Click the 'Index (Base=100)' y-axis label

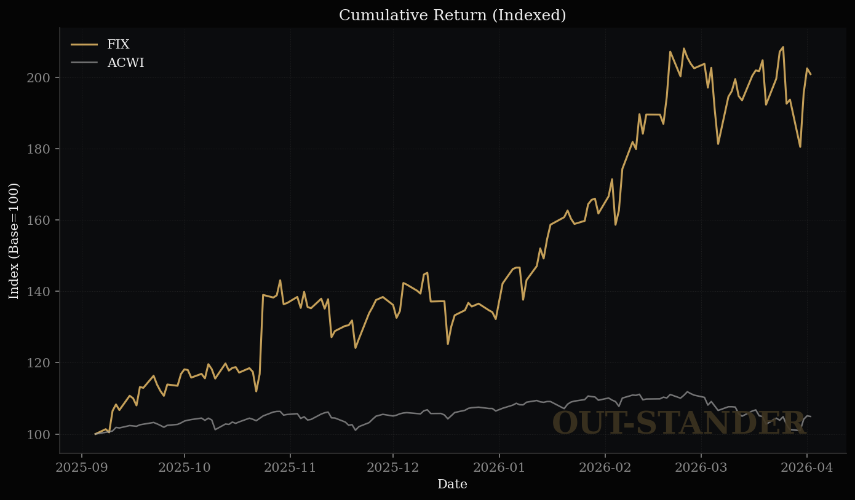(14, 241)
